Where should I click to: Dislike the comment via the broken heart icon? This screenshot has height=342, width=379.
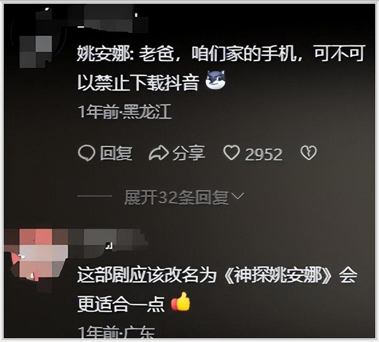(309, 153)
